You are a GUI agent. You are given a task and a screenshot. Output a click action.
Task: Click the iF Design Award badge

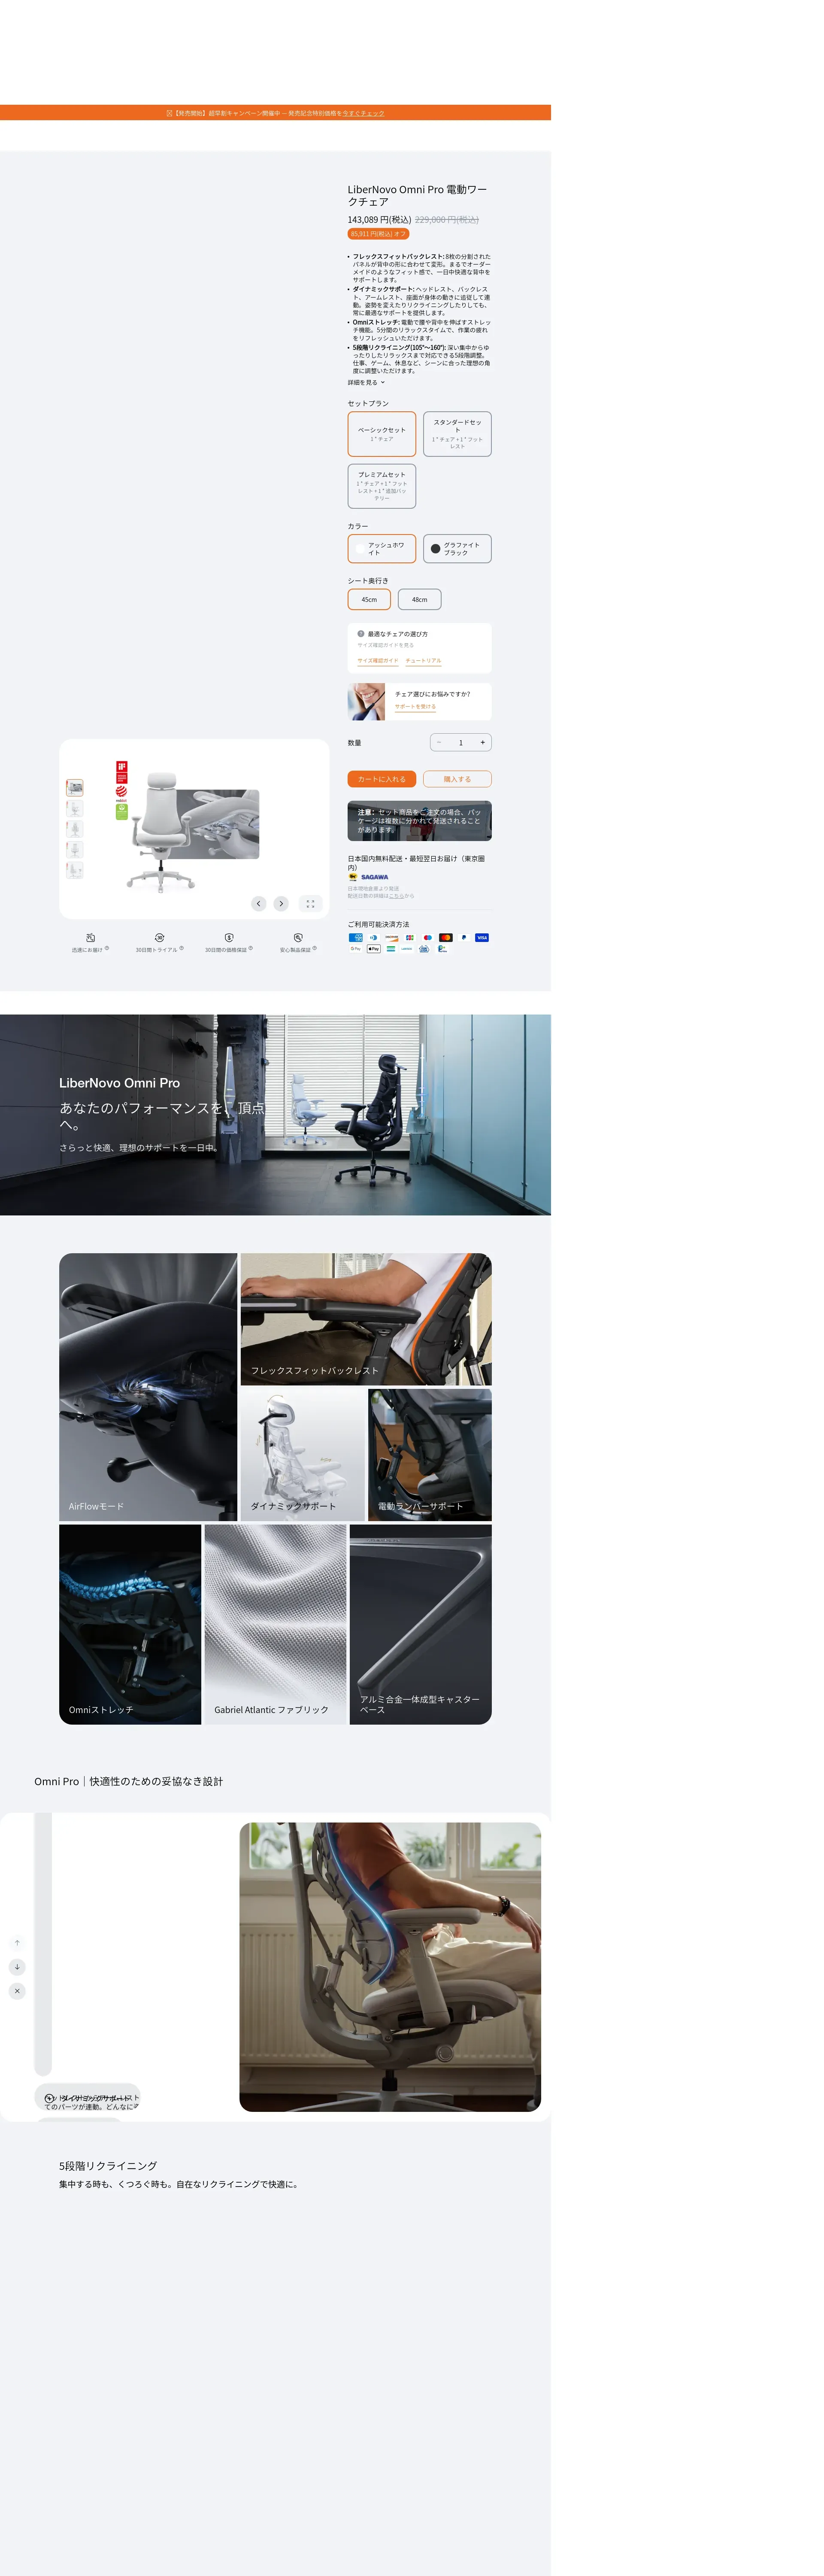coord(121,772)
